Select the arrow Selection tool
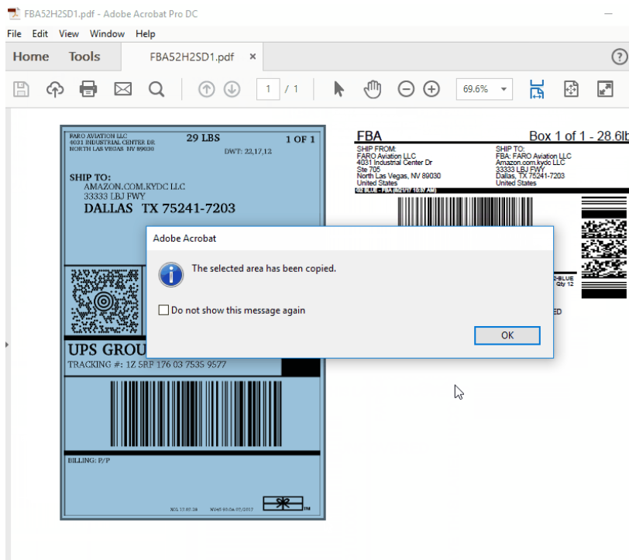This screenshot has height=560, width=629. 339,89
